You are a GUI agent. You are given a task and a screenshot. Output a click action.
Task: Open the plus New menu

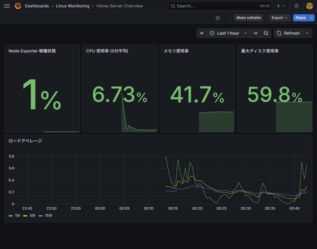pyautogui.click(x=281, y=6)
